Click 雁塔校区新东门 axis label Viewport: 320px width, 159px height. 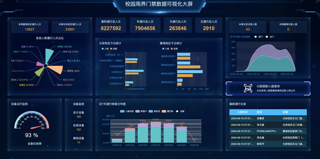pos(168,82)
